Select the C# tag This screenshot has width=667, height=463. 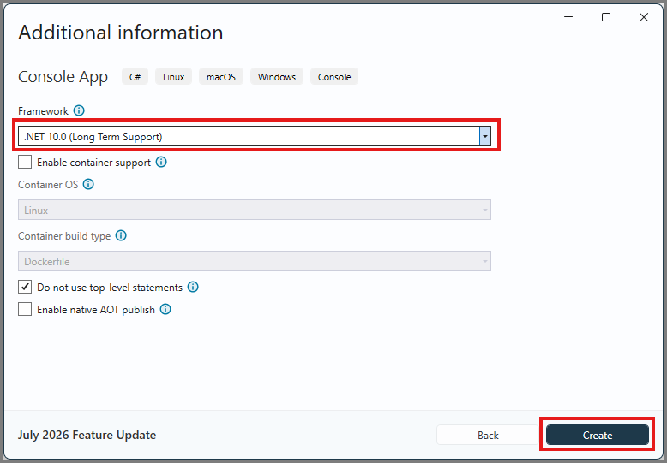pos(135,77)
